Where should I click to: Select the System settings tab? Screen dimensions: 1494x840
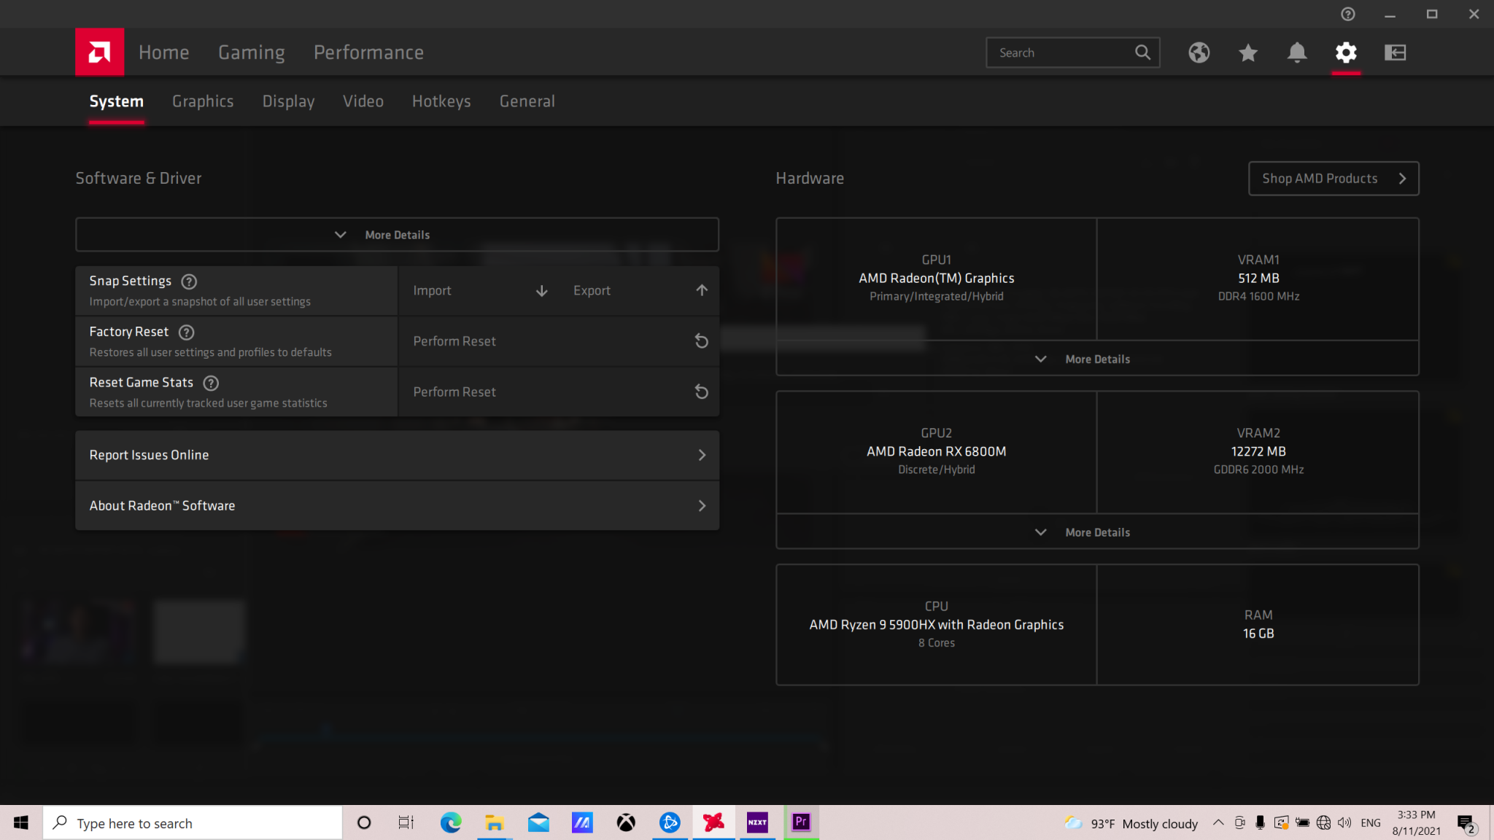click(117, 101)
